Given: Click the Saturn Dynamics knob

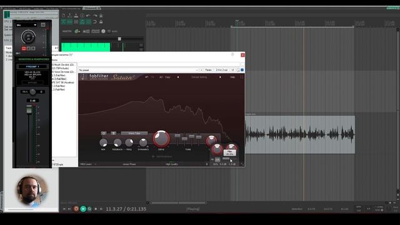Looking at the screenshot, I should pos(143,142).
